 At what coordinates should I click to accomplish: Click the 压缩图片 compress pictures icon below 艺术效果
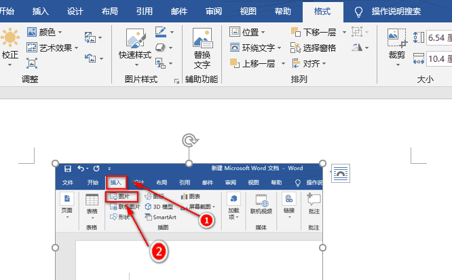[32, 63]
